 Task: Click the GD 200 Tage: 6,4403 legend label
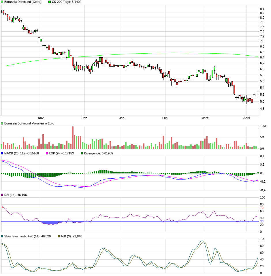[x=67, y=2]
